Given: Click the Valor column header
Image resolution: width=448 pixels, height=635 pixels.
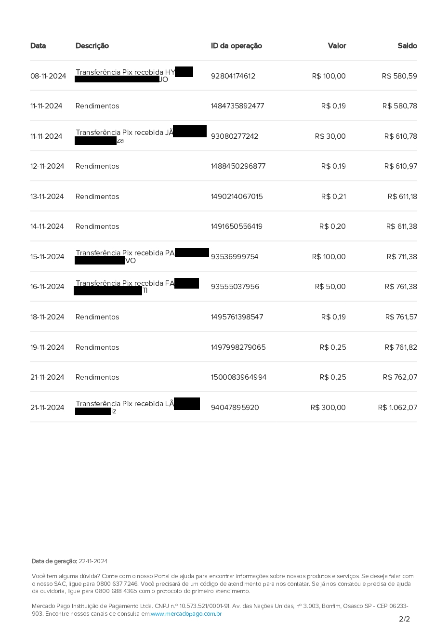Looking at the screenshot, I should click(x=337, y=46).
